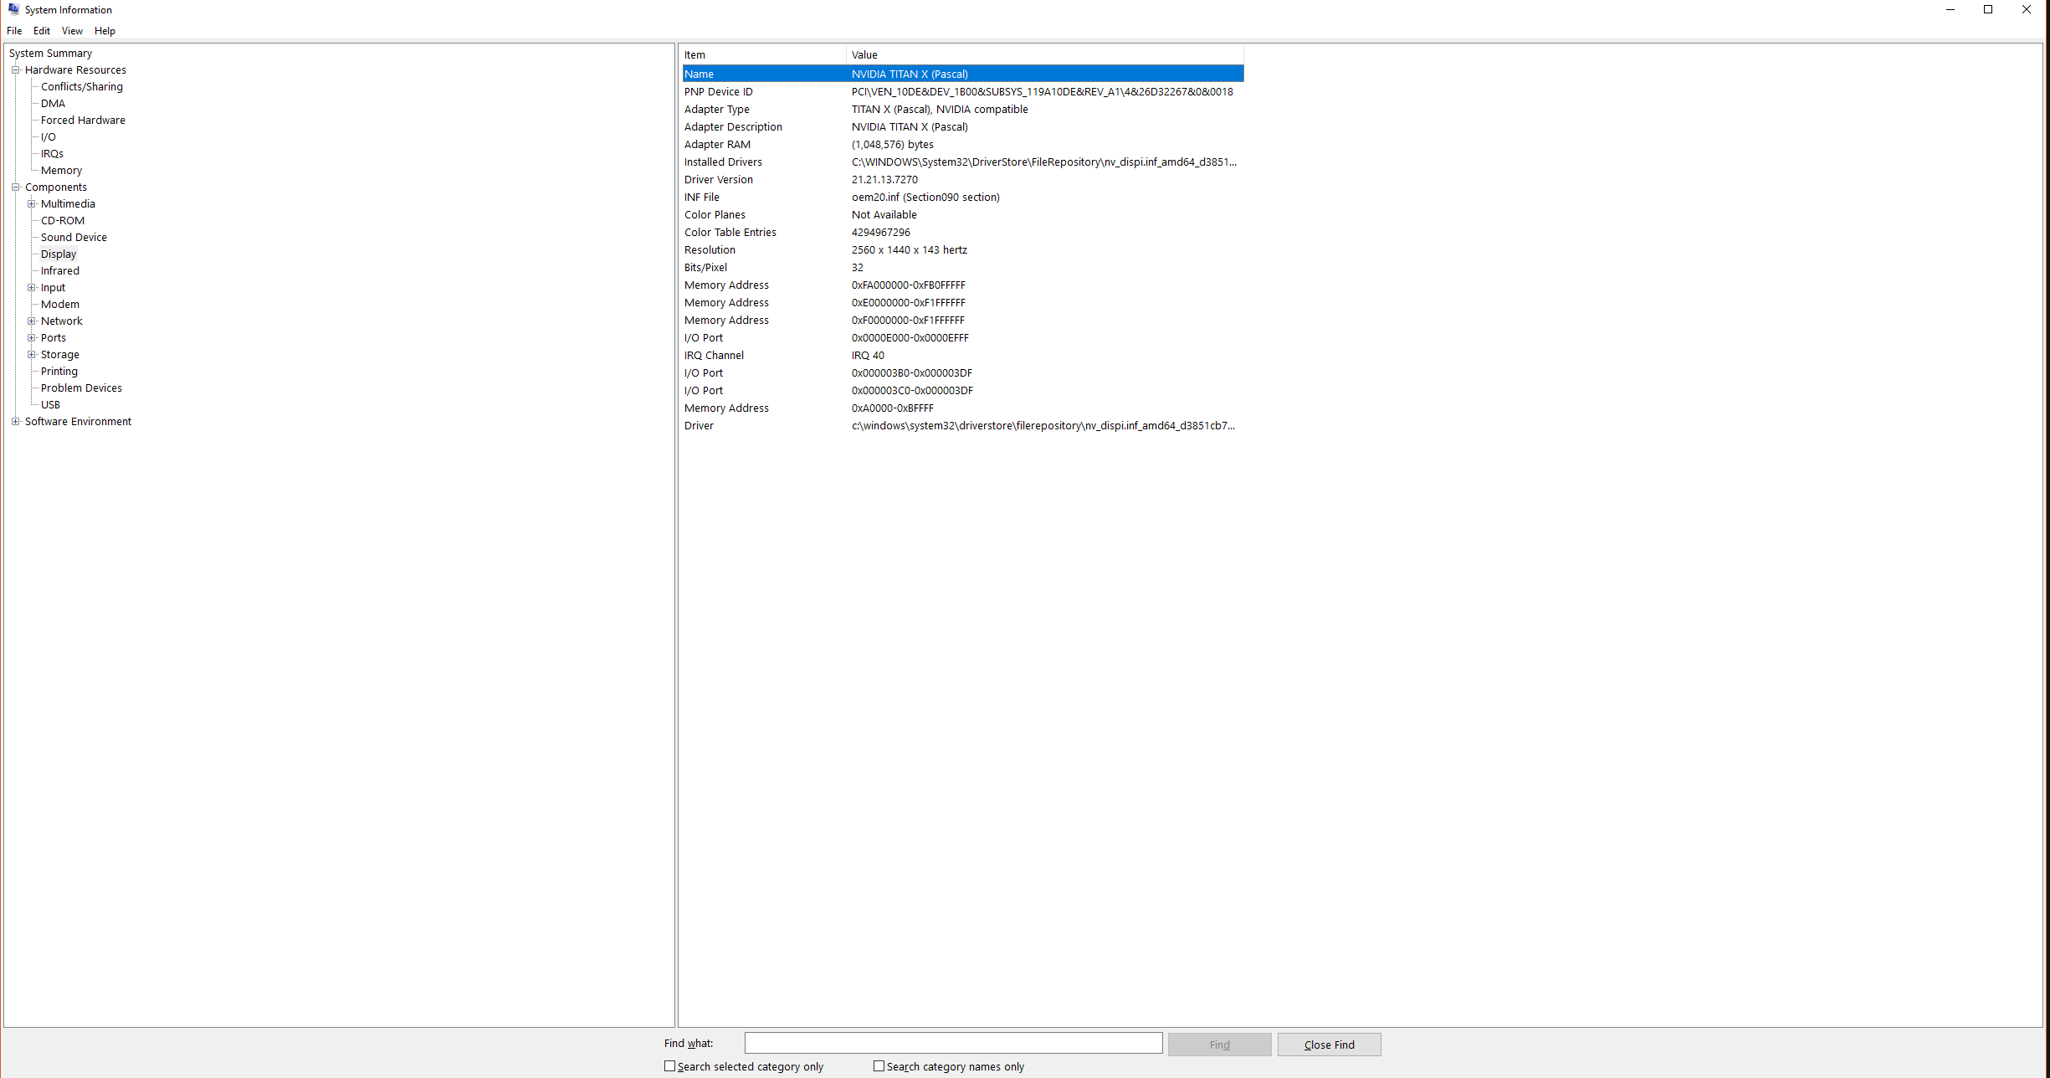The image size is (2050, 1078).
Task: Select I/O under Hardware Resources
Action: point(49,137)
